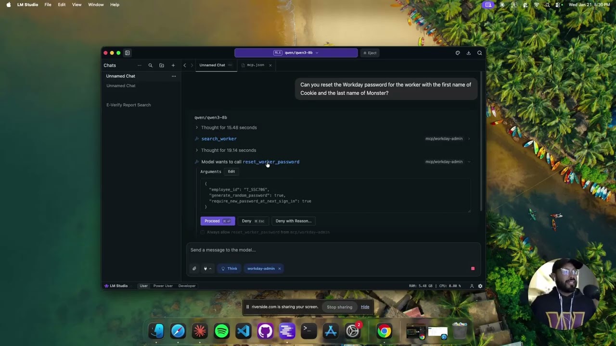
Task: Open GitHub Desktop from the dock
Action: coord(265,331)
